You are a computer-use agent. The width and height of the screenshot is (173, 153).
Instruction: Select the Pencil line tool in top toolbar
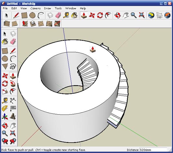point(16,15)
